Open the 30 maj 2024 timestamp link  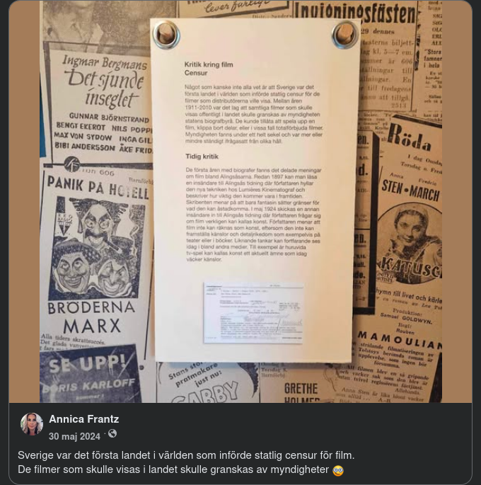point(74,436)
